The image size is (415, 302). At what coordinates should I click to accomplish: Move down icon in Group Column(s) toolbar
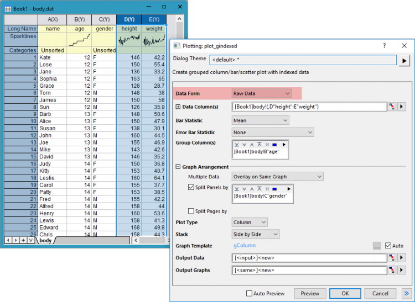[x=244, y=145]
